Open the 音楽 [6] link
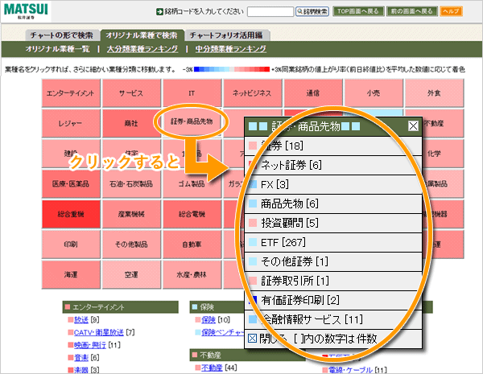This screenshot has width=483, height=374. point(81,358)
